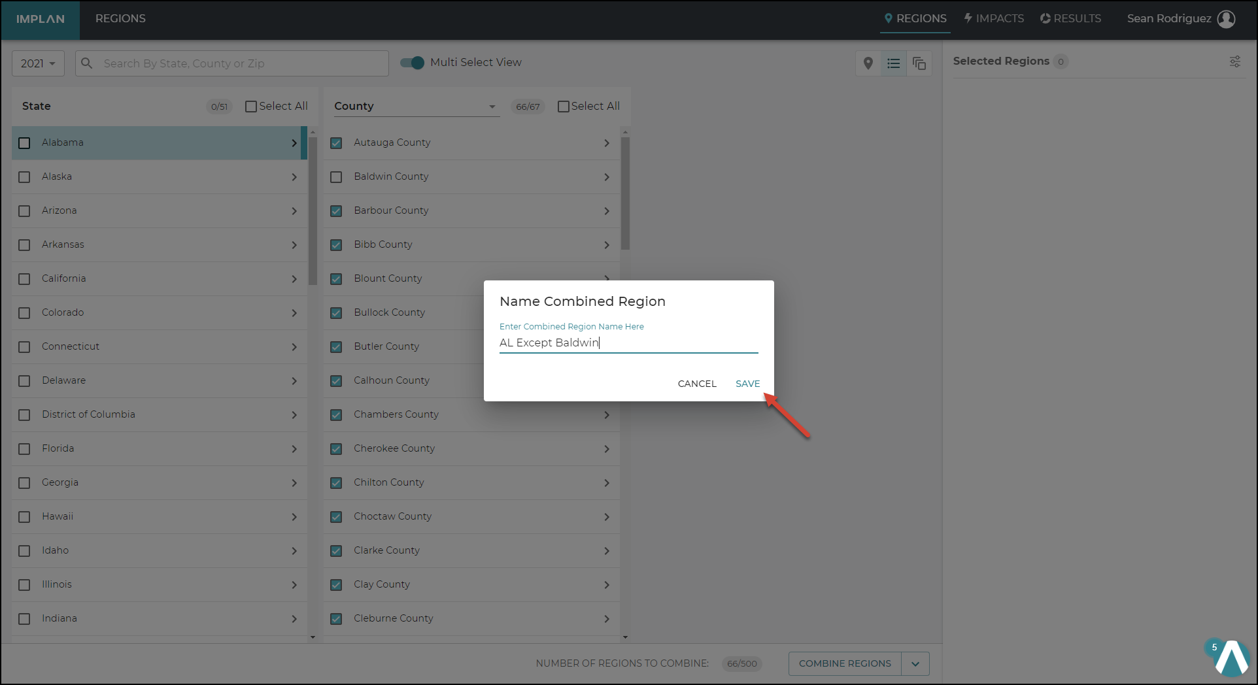Image resolution: width=1258 pixels, height=685 pixels.
Task: Open combined regions copy icon
Action: [x=919, y=63]
